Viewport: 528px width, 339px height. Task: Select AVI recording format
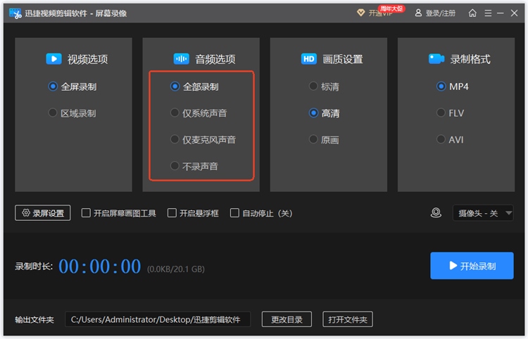click(x=450, y=139)
